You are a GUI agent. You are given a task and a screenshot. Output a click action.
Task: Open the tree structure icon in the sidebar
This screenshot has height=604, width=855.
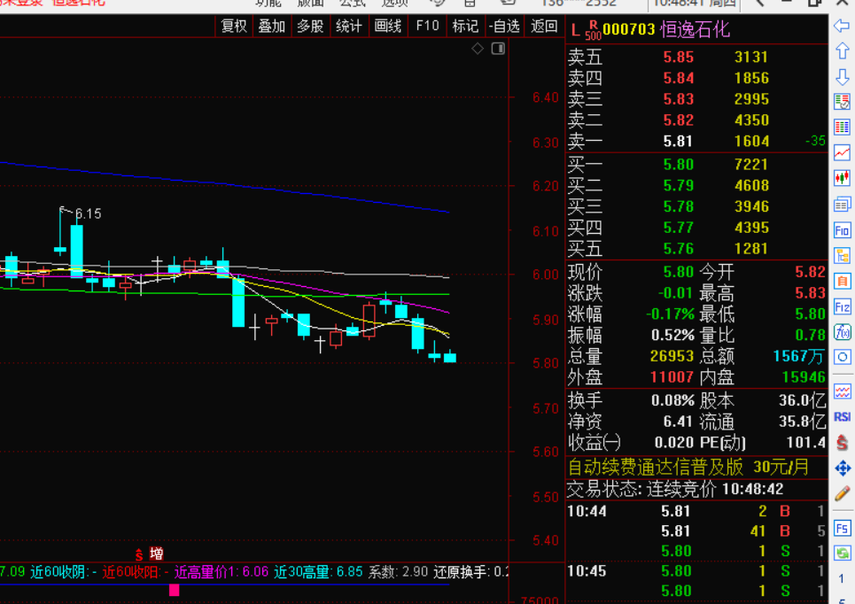point(842,256)
